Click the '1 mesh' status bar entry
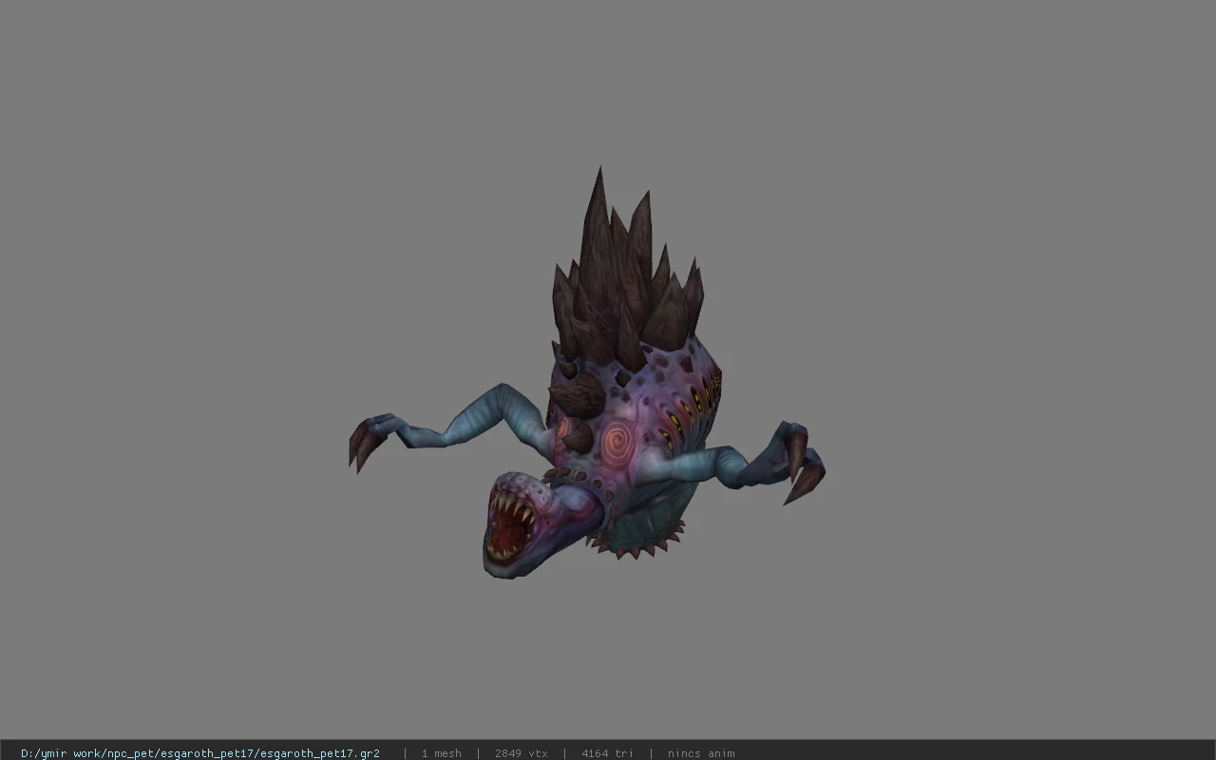Viewport: 1216px width, 760px height. click(442, 753)
